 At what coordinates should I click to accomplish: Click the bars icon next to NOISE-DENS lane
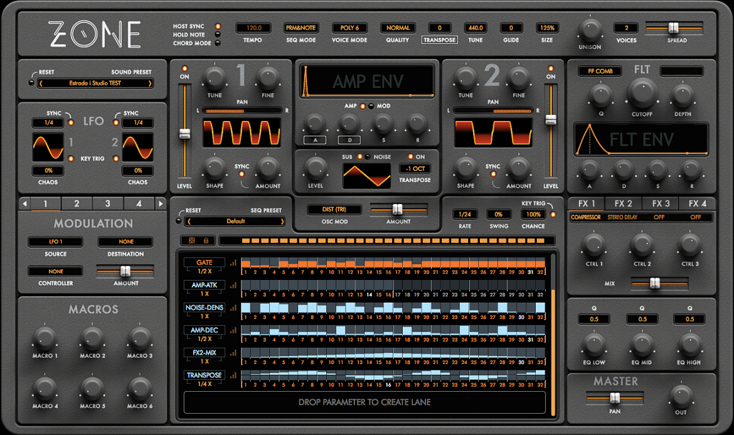tap(233, 308)
